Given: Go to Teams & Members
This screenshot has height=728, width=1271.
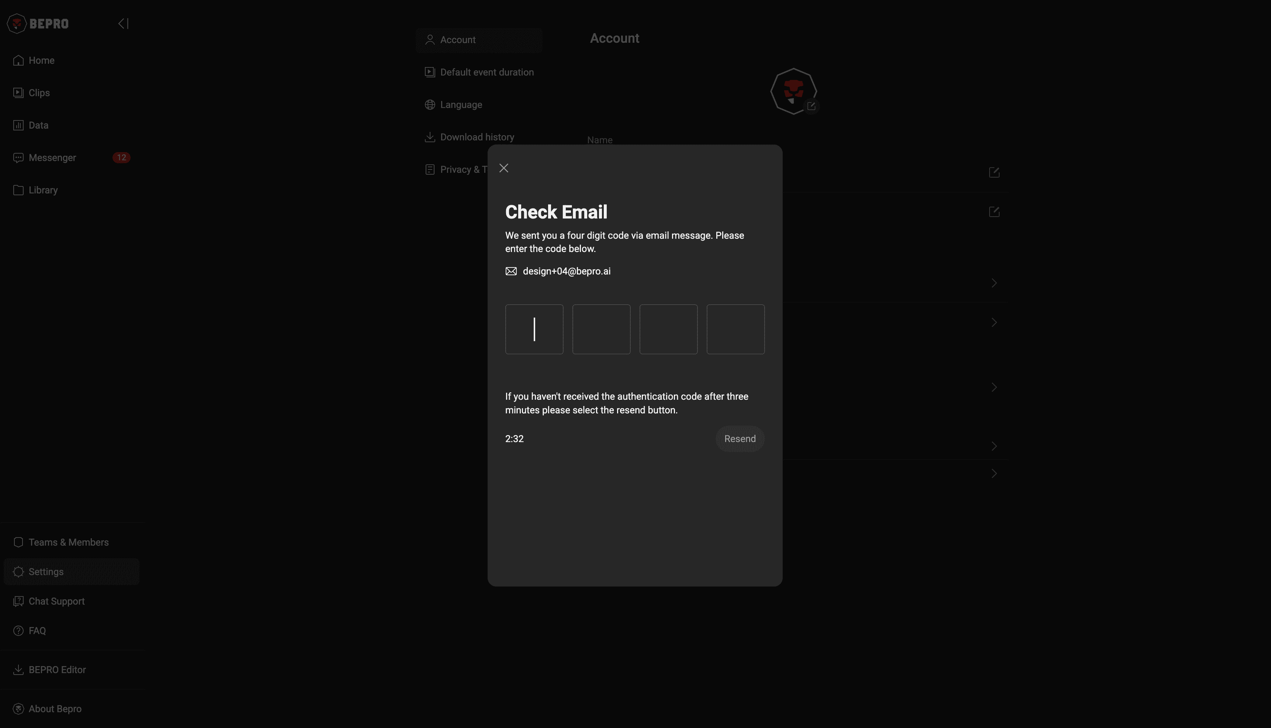Looking at the screenshot, I should tap(69, 542).
